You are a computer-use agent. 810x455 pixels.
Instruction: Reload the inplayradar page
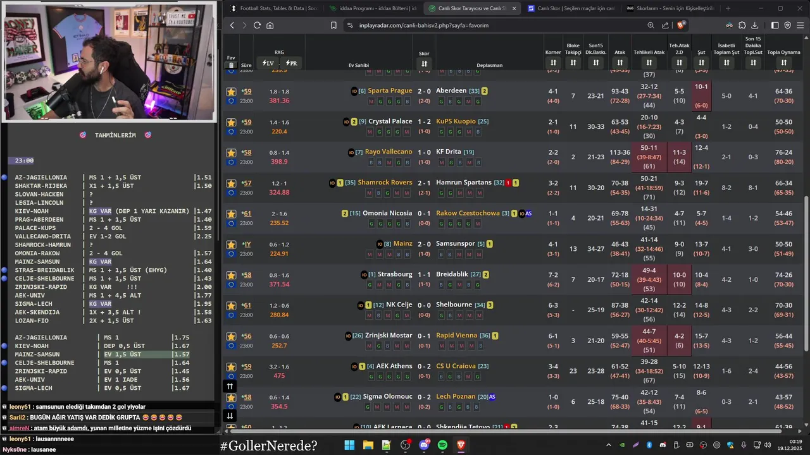click(x=257, y=25)
